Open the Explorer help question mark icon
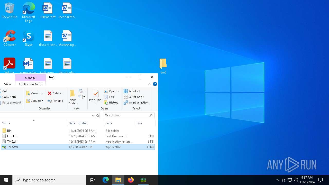This screenshot has height=185, width=329. pyautogui.click(x=155, y=84)
